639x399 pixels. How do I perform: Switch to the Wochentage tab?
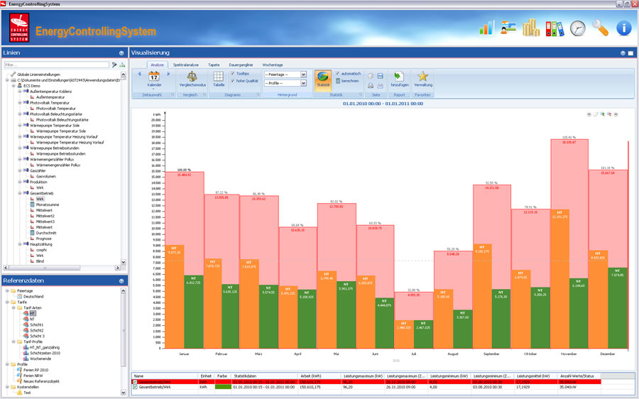pos(273,65)
